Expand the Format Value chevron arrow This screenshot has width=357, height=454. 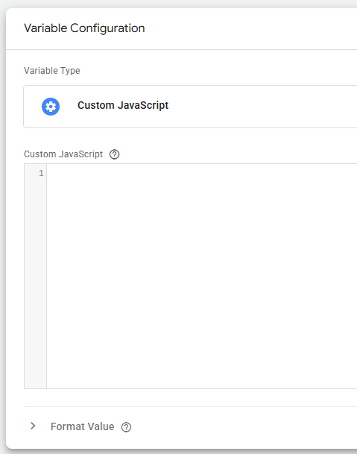click(x=33, y=426)
